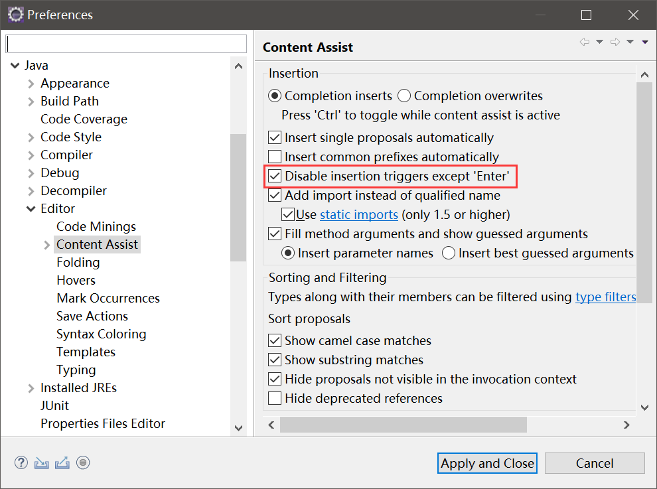Select 'Completion overwrites' radio button
Viewport: 657px width, 489px height.
pyautogui.click(x=404, y=96)
